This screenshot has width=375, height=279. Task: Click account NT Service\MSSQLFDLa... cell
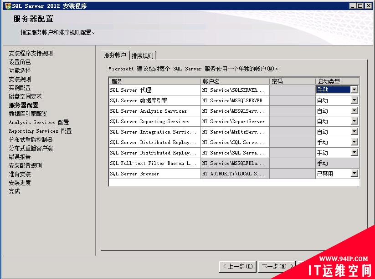tap(235, 163)
